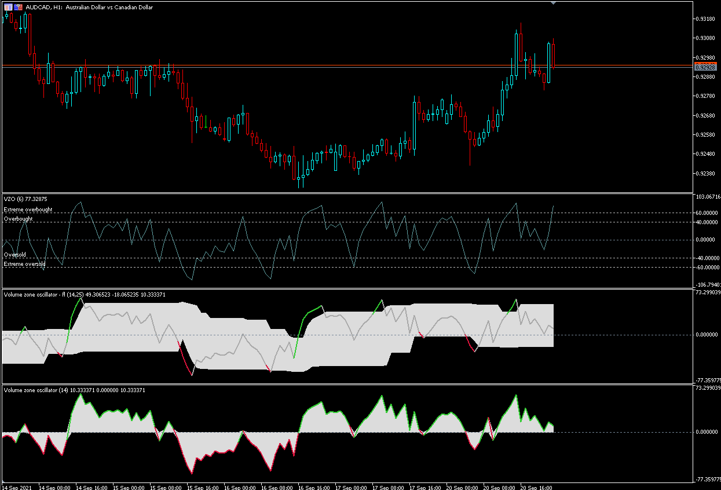Click the 0.92480 price scale value

click(707, 154)
